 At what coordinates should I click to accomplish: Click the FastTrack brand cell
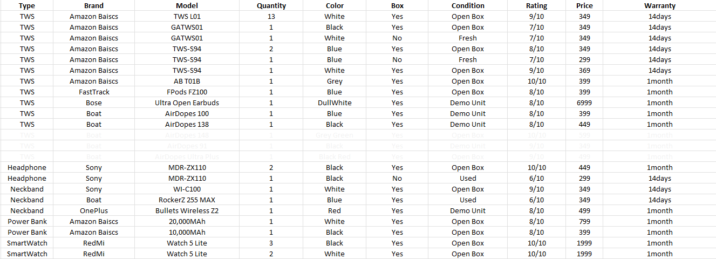pos(94,92)
